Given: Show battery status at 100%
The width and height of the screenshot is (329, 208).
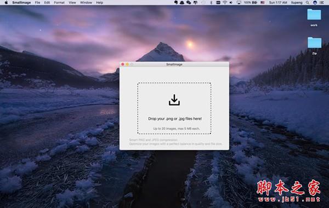Looking at the screenshot, I should pyautogui.click(x=251, y=3).
